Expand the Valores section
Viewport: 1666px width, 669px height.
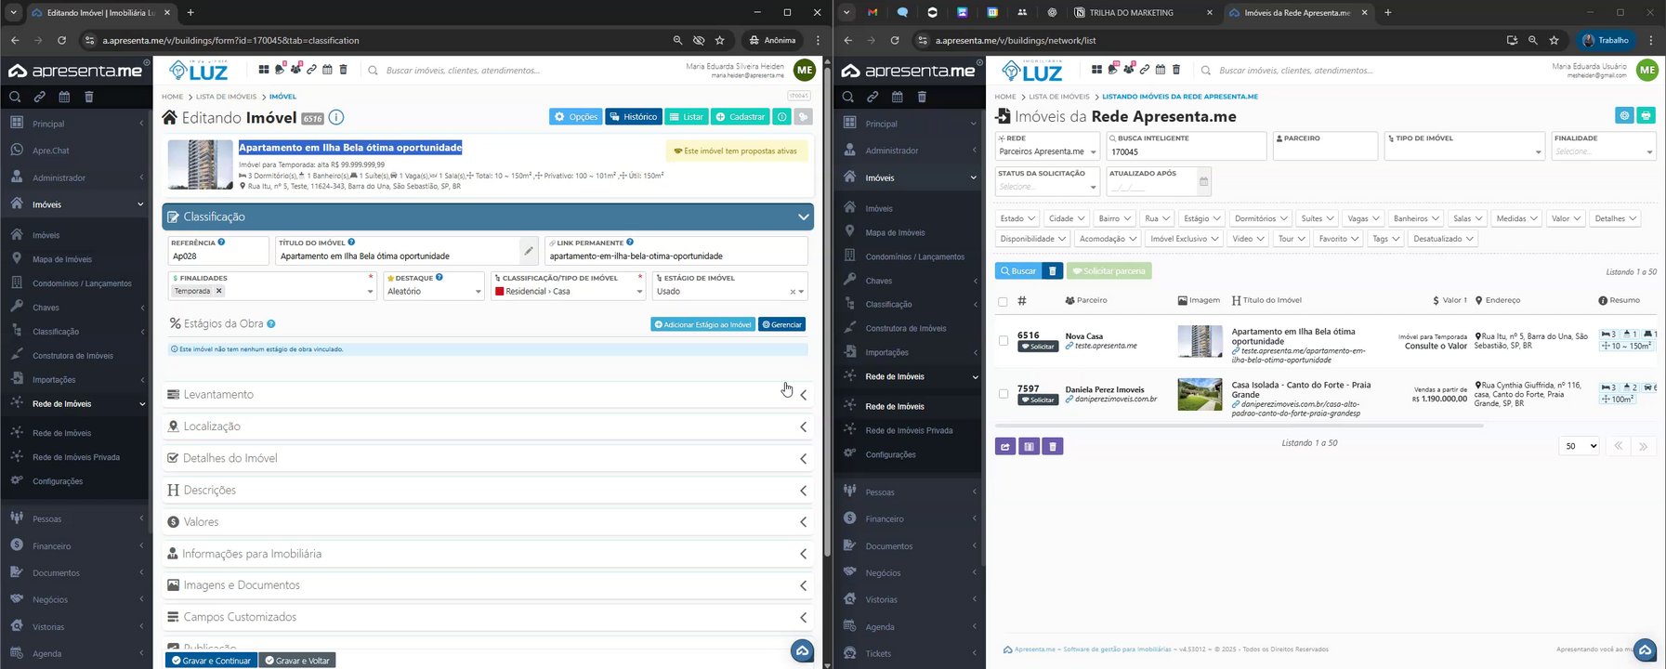coord(488,522)
